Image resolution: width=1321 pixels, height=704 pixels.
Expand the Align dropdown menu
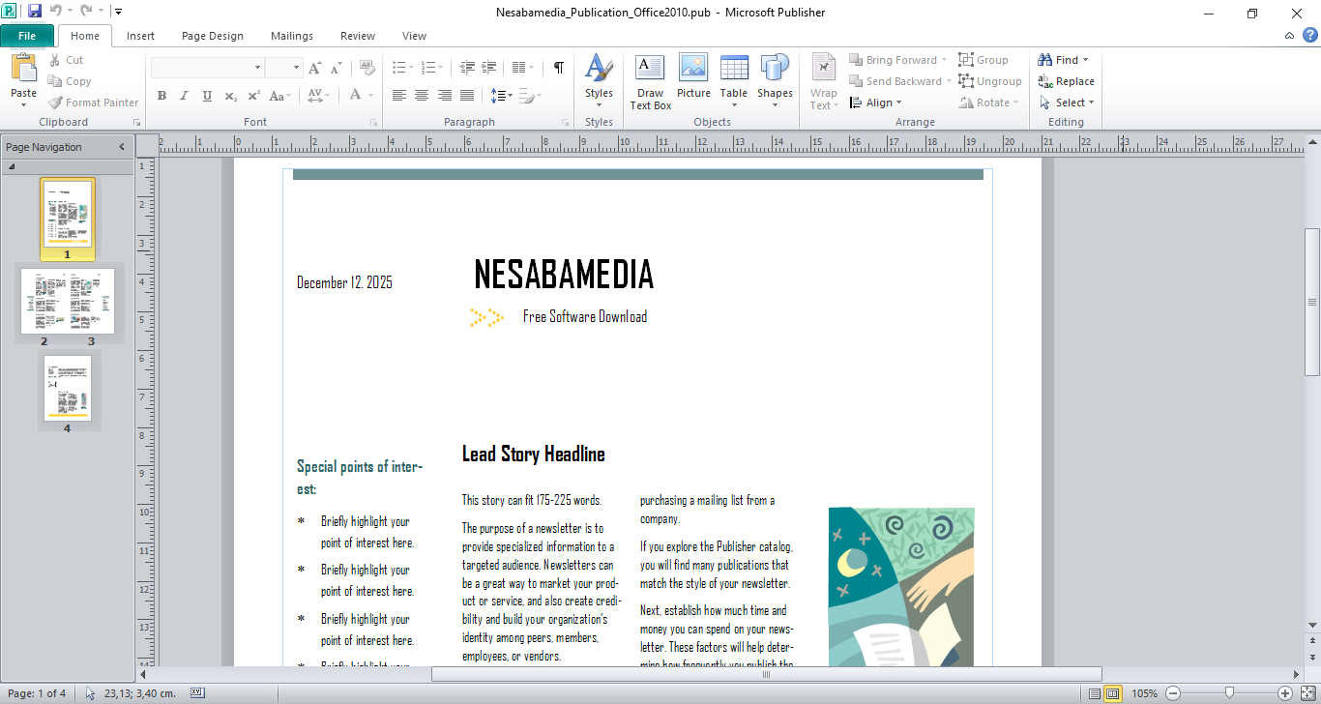(878, 103)
